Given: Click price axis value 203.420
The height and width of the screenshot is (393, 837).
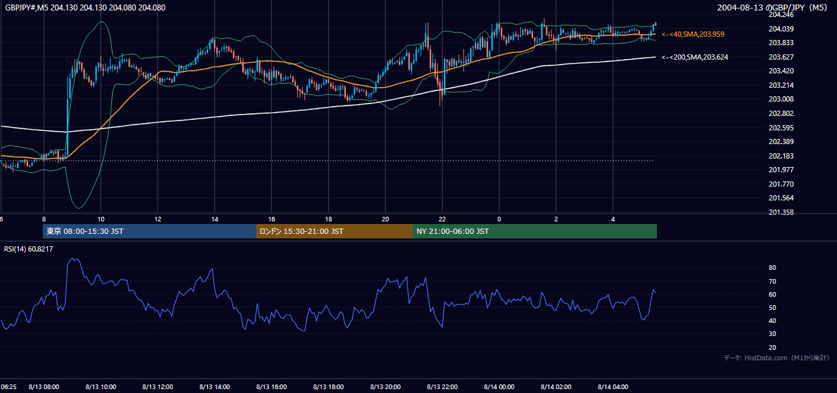Looking at the screenshot, I should [781, 71].
